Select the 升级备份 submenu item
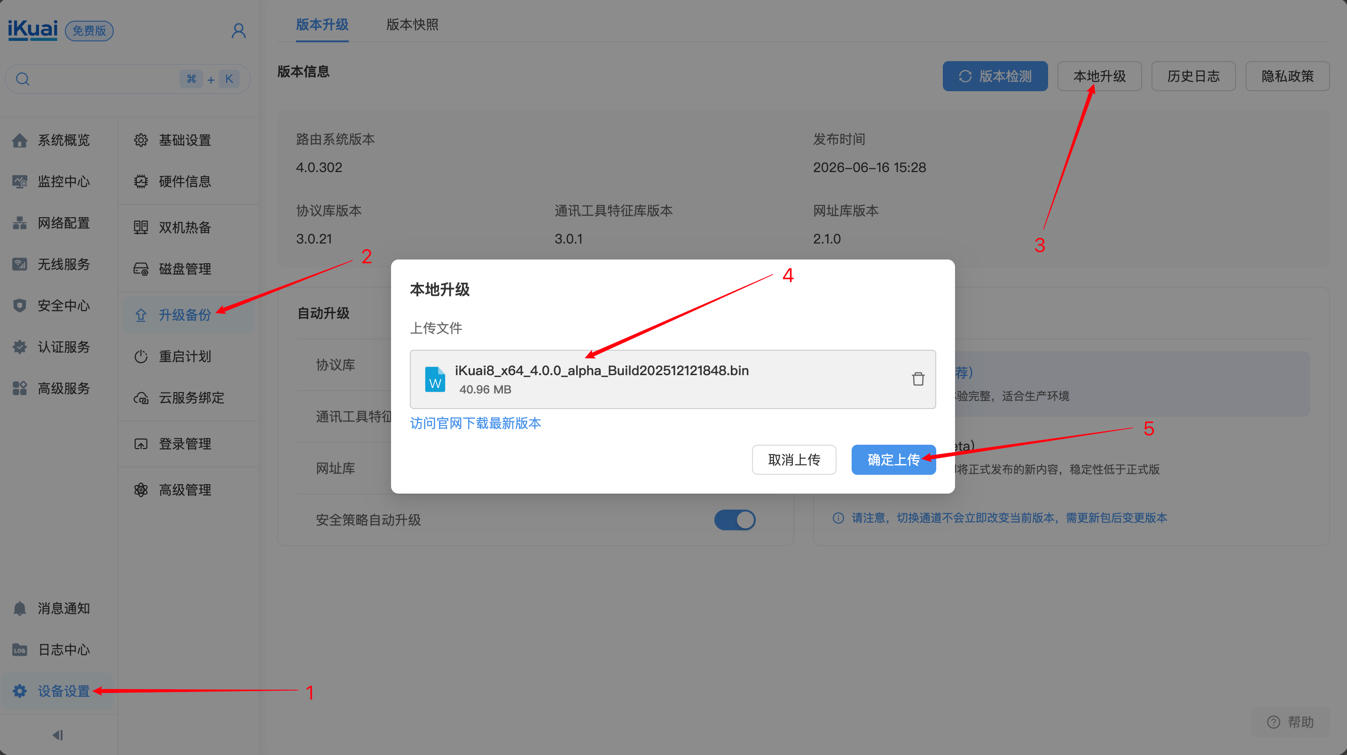This screenshot has height=755, width=1347. (x=188, y=315)
